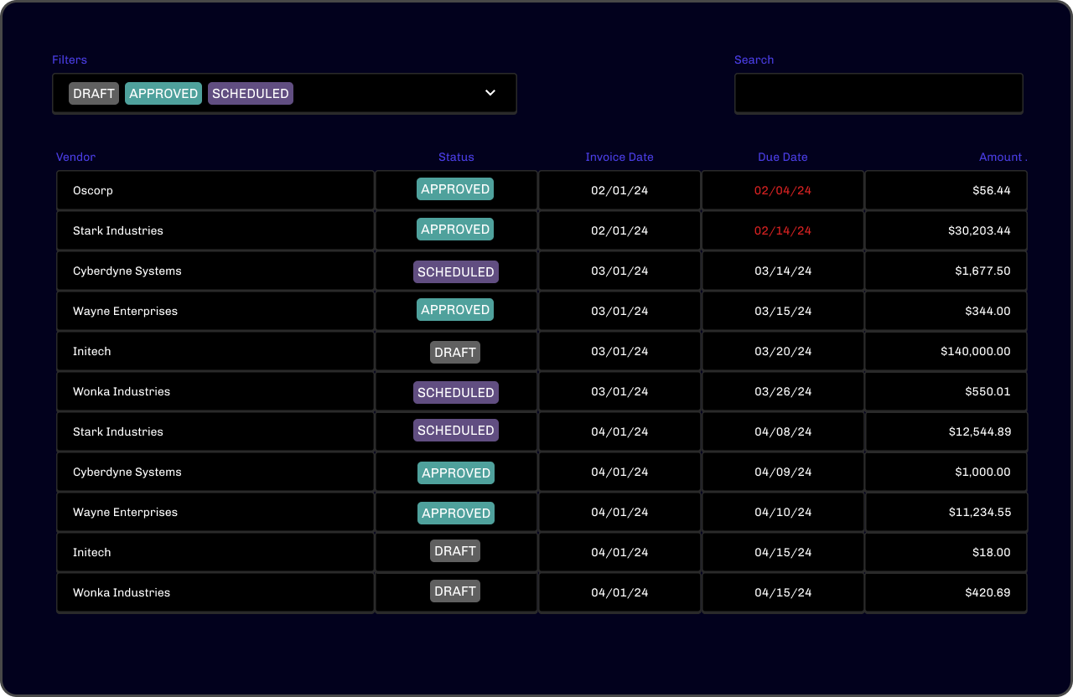Click the APPROVED filter chip
The image size is (1073, 697).
tap(163, 93)
